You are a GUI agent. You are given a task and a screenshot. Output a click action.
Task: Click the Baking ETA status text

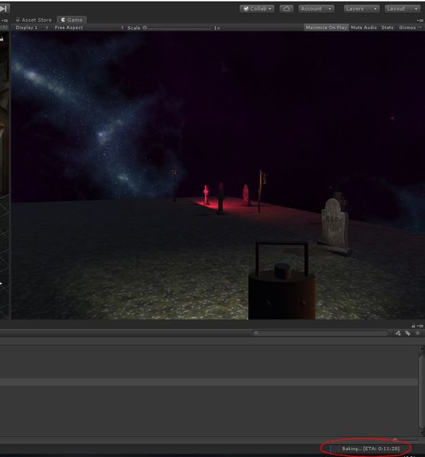point(371,449)
